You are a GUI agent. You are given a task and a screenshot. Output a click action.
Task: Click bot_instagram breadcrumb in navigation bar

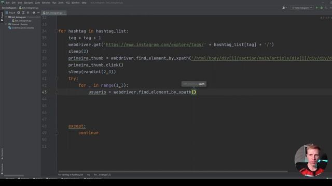(x=9, y=8)
